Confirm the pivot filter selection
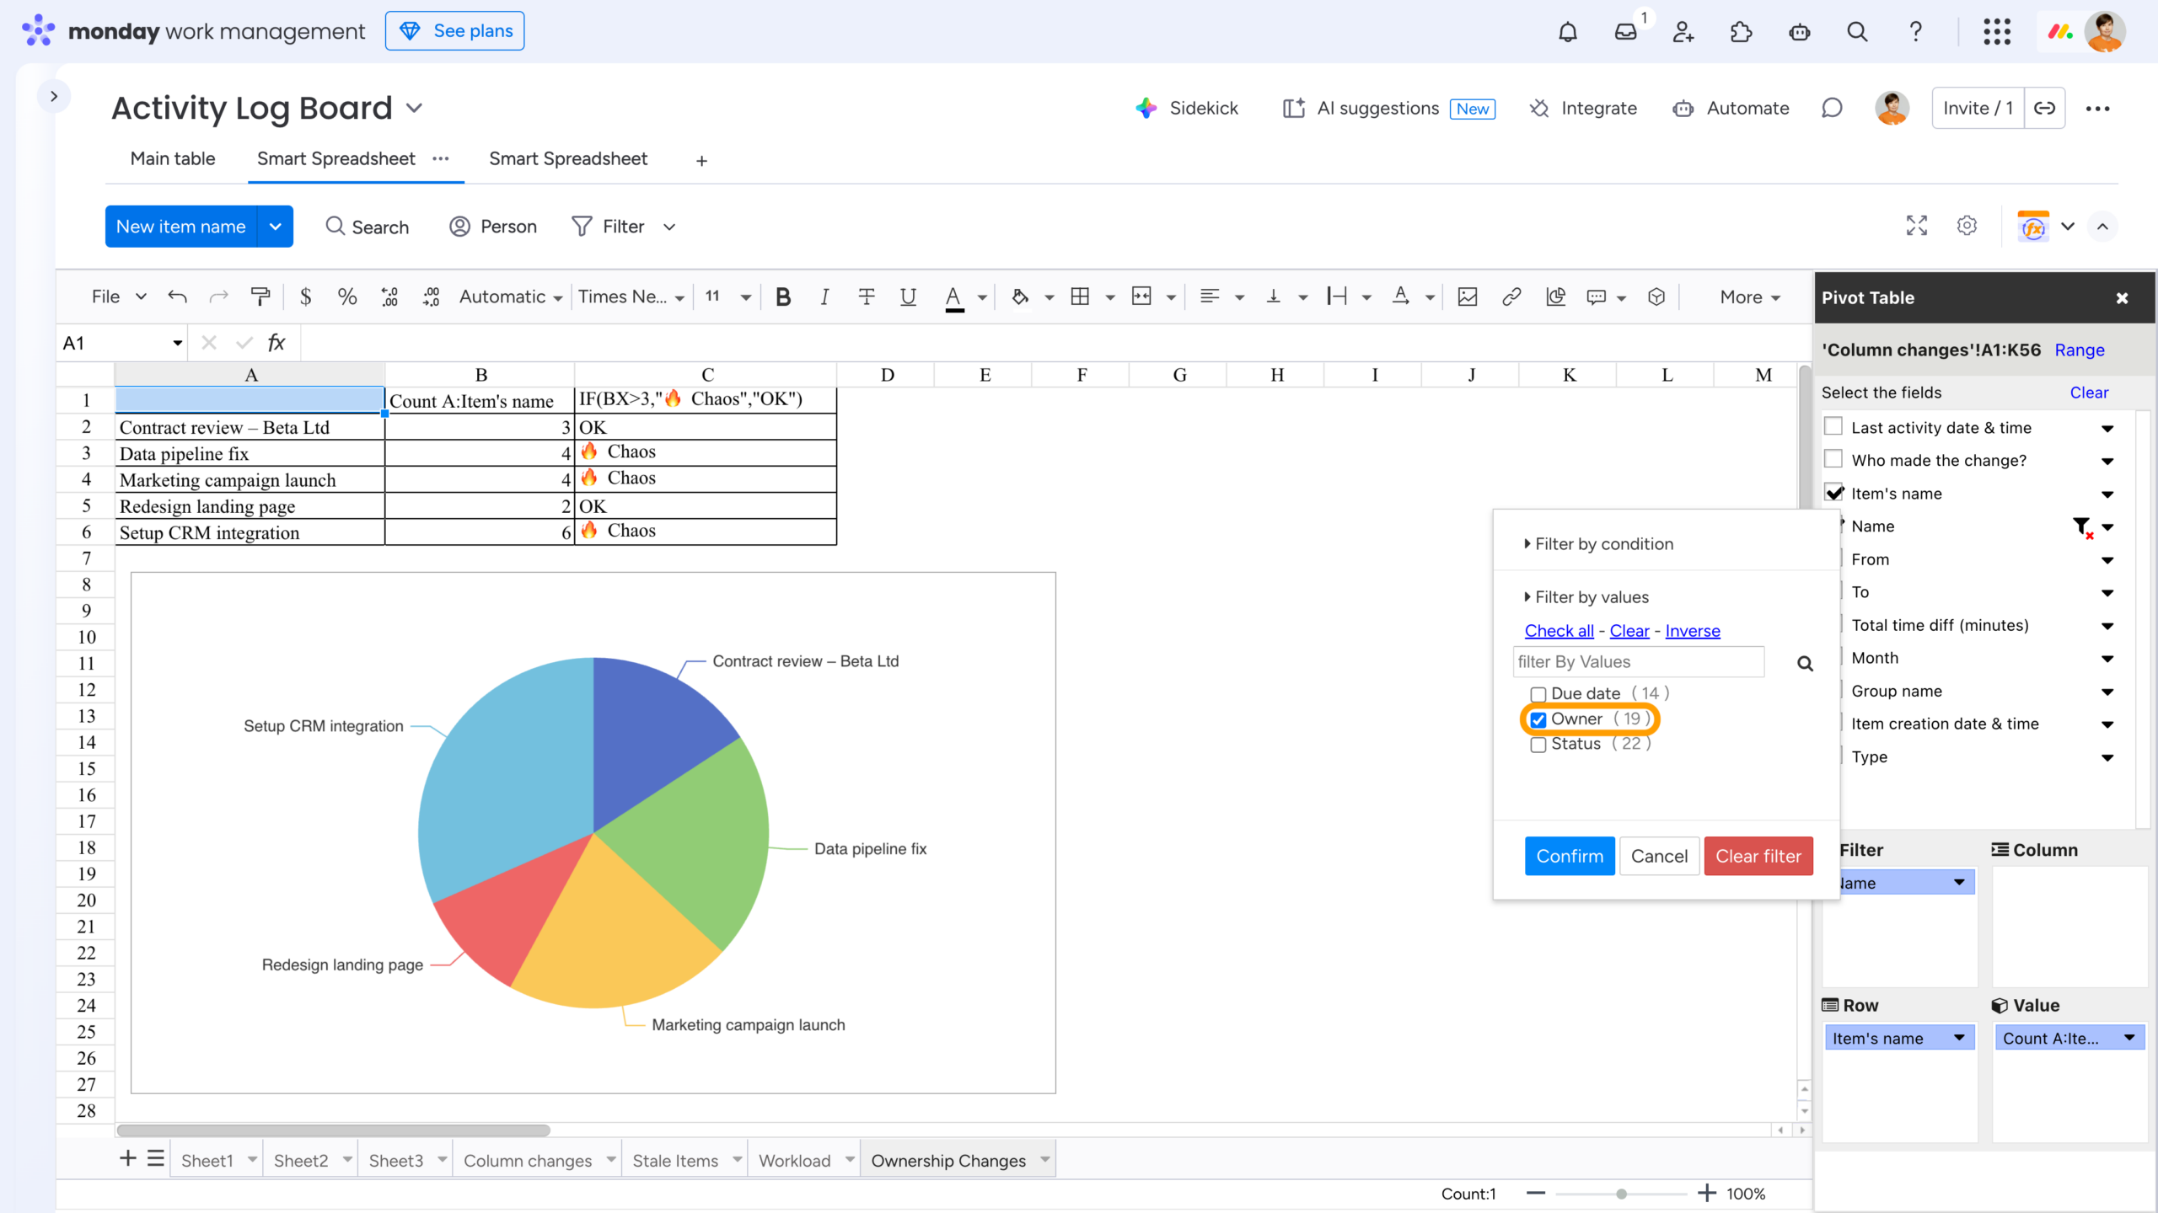2158x1213 pixels. (1570, 856)
